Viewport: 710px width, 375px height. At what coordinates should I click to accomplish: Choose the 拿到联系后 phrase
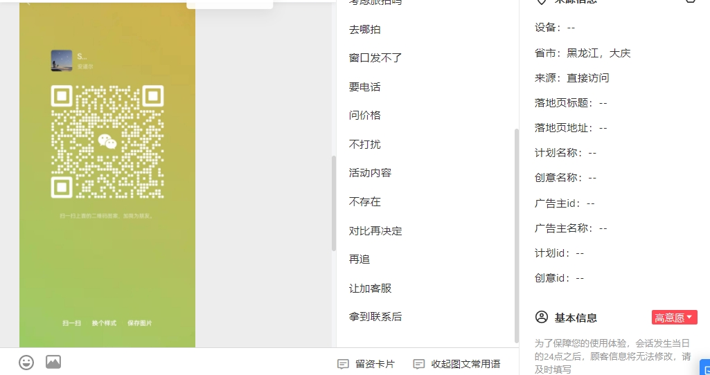tap(375, 317)
